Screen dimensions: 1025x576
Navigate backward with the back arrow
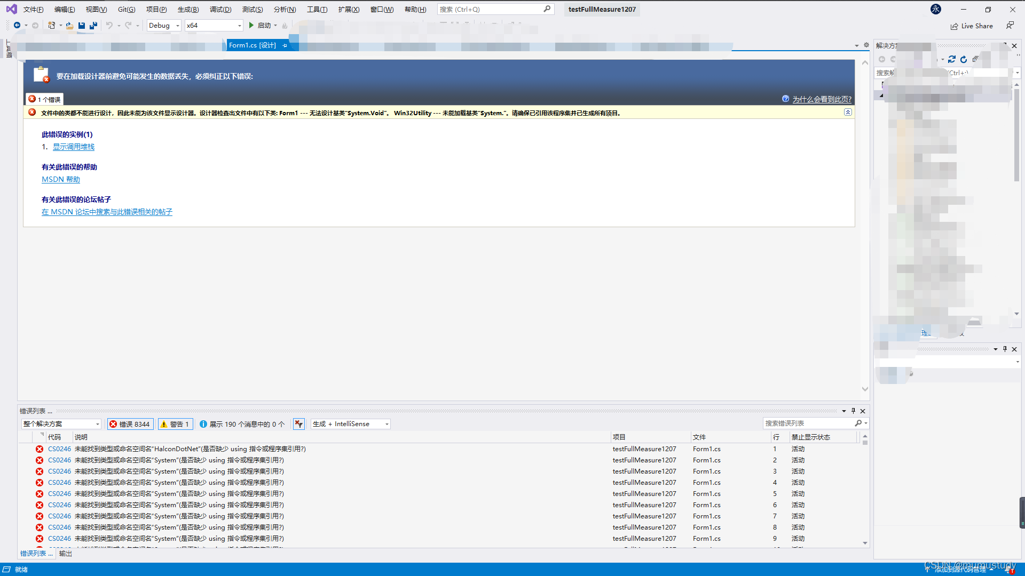[x=17, y=25]
